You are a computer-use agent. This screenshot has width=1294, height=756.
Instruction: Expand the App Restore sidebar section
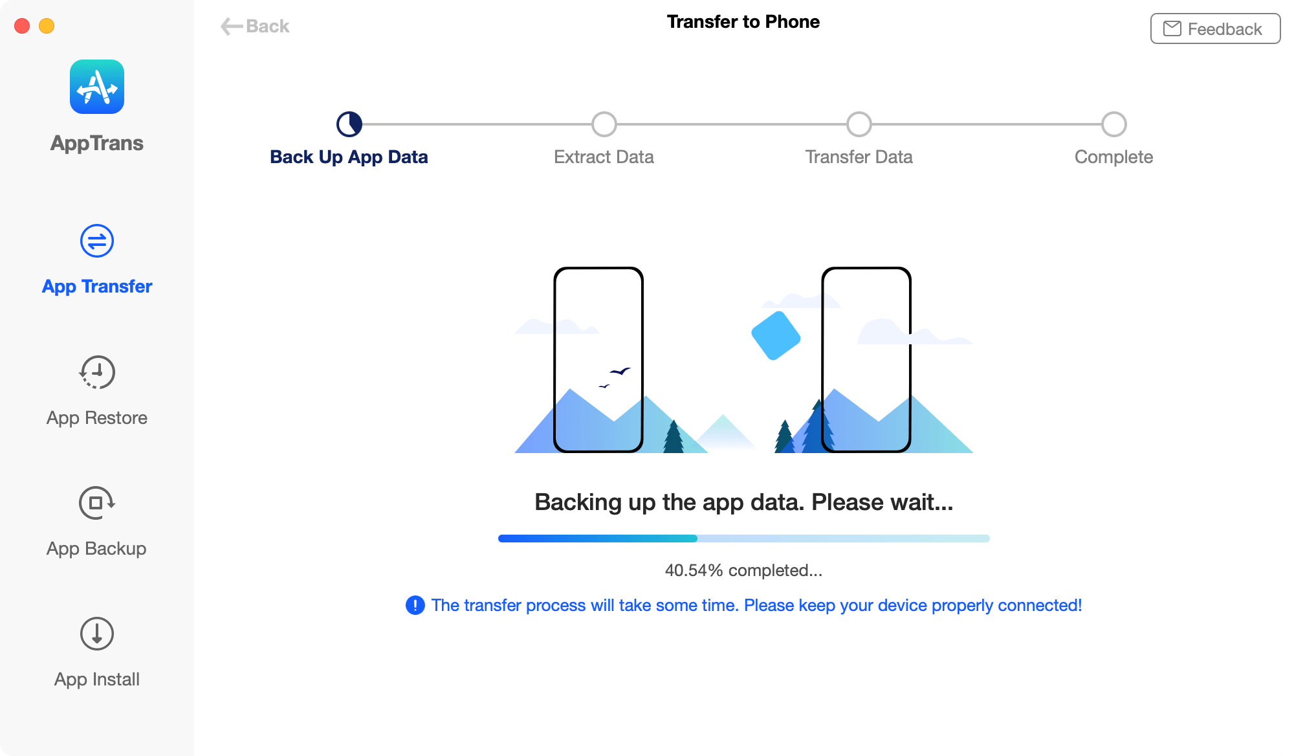click(x=97, y=390)
